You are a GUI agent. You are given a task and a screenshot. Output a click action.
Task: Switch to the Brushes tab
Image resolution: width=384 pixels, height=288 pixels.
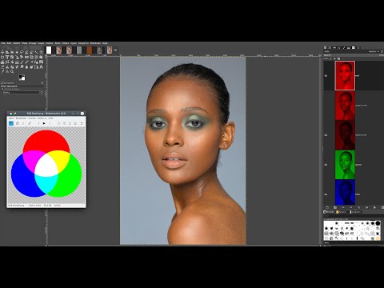(329, 212)
